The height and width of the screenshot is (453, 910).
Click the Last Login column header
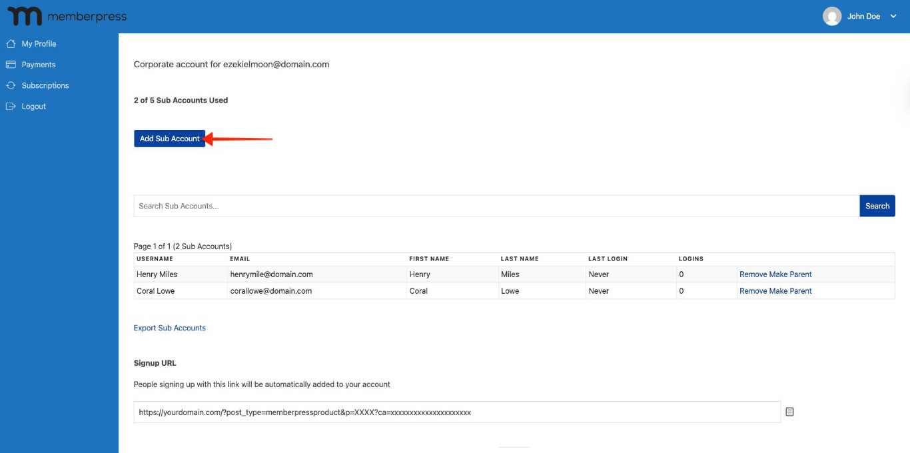(x=608, y=258)
